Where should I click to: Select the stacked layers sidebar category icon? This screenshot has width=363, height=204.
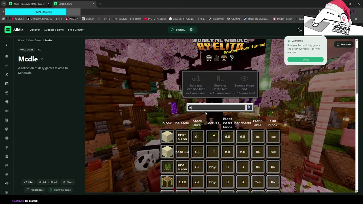(7, 56)
